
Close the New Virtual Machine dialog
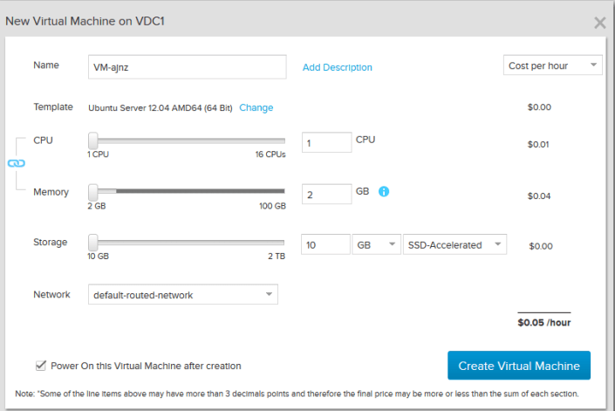pos(599,23)
